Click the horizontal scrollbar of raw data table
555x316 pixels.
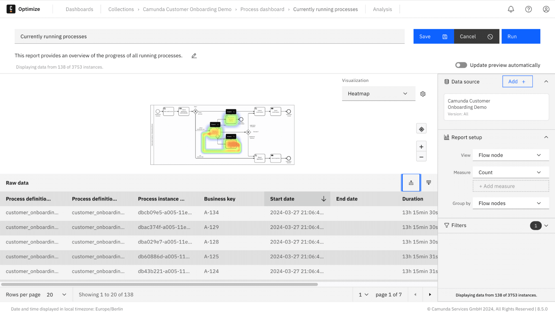tap(159, 284)
